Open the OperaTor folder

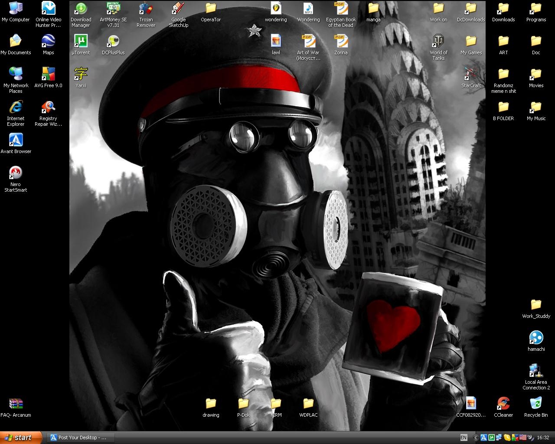(211, 12)
